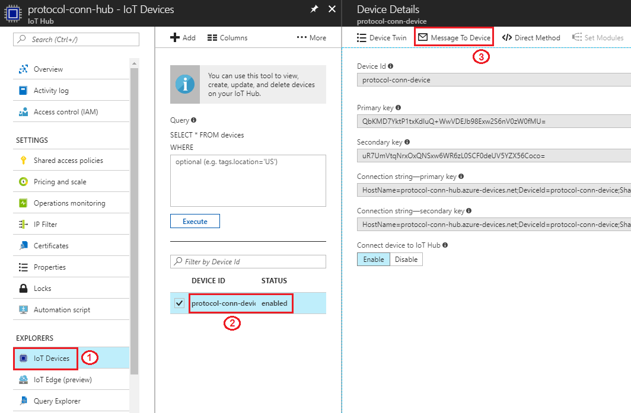Click the Add plus icon
Image resolution: width=631 pixels, height=413 pixels.
point(175,37)
